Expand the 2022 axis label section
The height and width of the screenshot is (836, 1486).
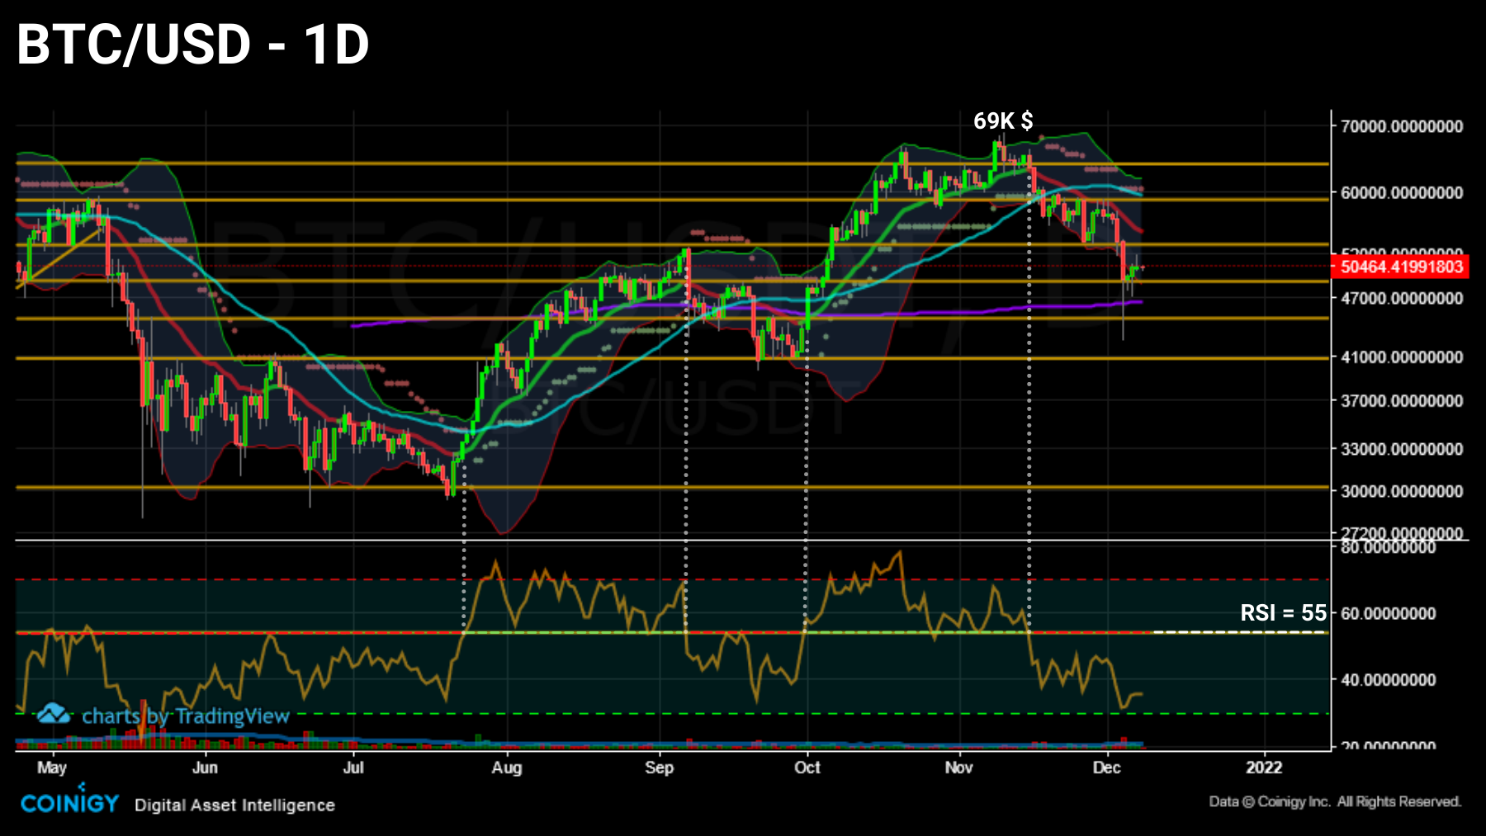tap(1265, 768)
